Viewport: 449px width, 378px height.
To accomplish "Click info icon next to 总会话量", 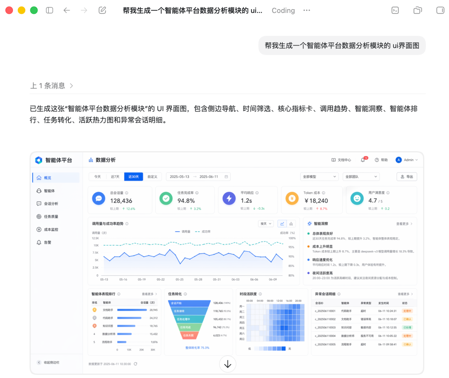I will pyautogui.click(x=126, y=193).
